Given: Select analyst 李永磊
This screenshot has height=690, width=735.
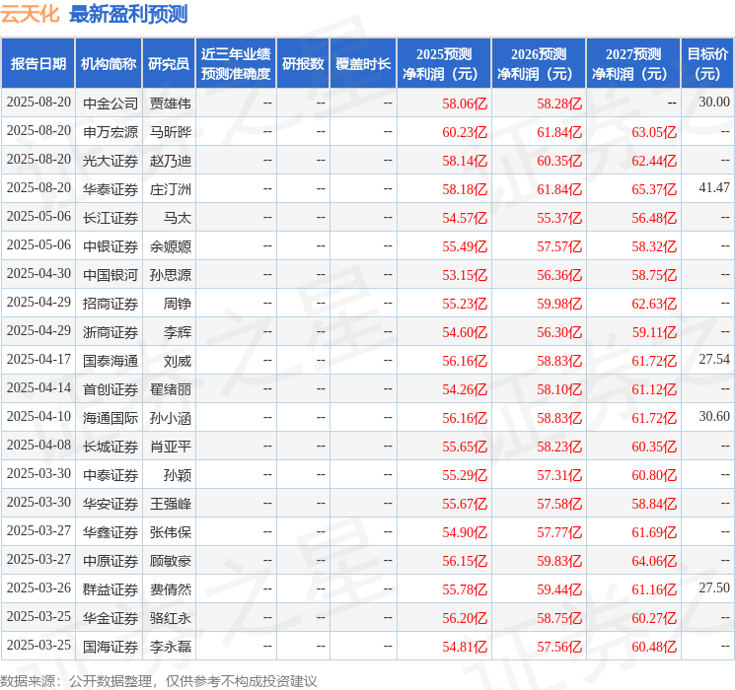Looking at the screenshot, I should pos(171,646).
